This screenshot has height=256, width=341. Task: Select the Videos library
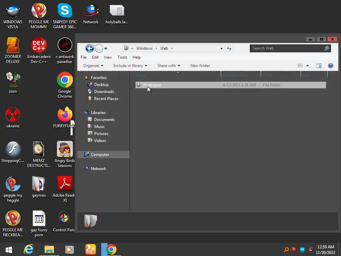(x=100, y=140)
